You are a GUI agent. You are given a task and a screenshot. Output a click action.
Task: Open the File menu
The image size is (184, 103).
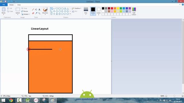(x=4, y=5)
